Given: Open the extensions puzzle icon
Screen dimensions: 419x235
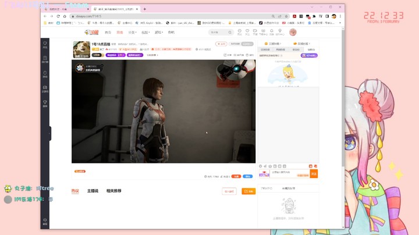Looking at the screenshot, I should tap(314, 16).
